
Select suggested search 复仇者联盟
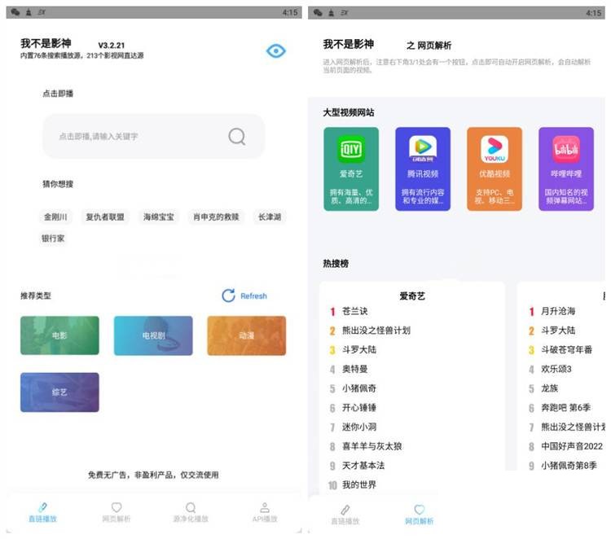click(105, 217)
